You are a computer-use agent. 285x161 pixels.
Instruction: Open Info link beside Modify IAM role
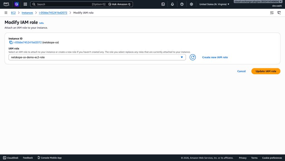pos(41,23)
